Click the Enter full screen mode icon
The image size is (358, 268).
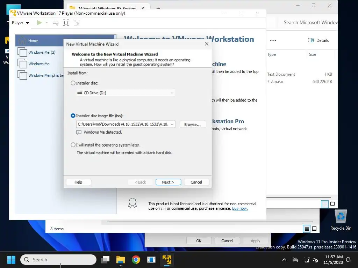(x=66, y=23)
